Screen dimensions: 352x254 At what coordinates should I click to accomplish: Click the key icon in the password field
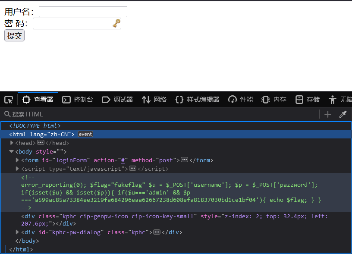(x=116, y=23)
